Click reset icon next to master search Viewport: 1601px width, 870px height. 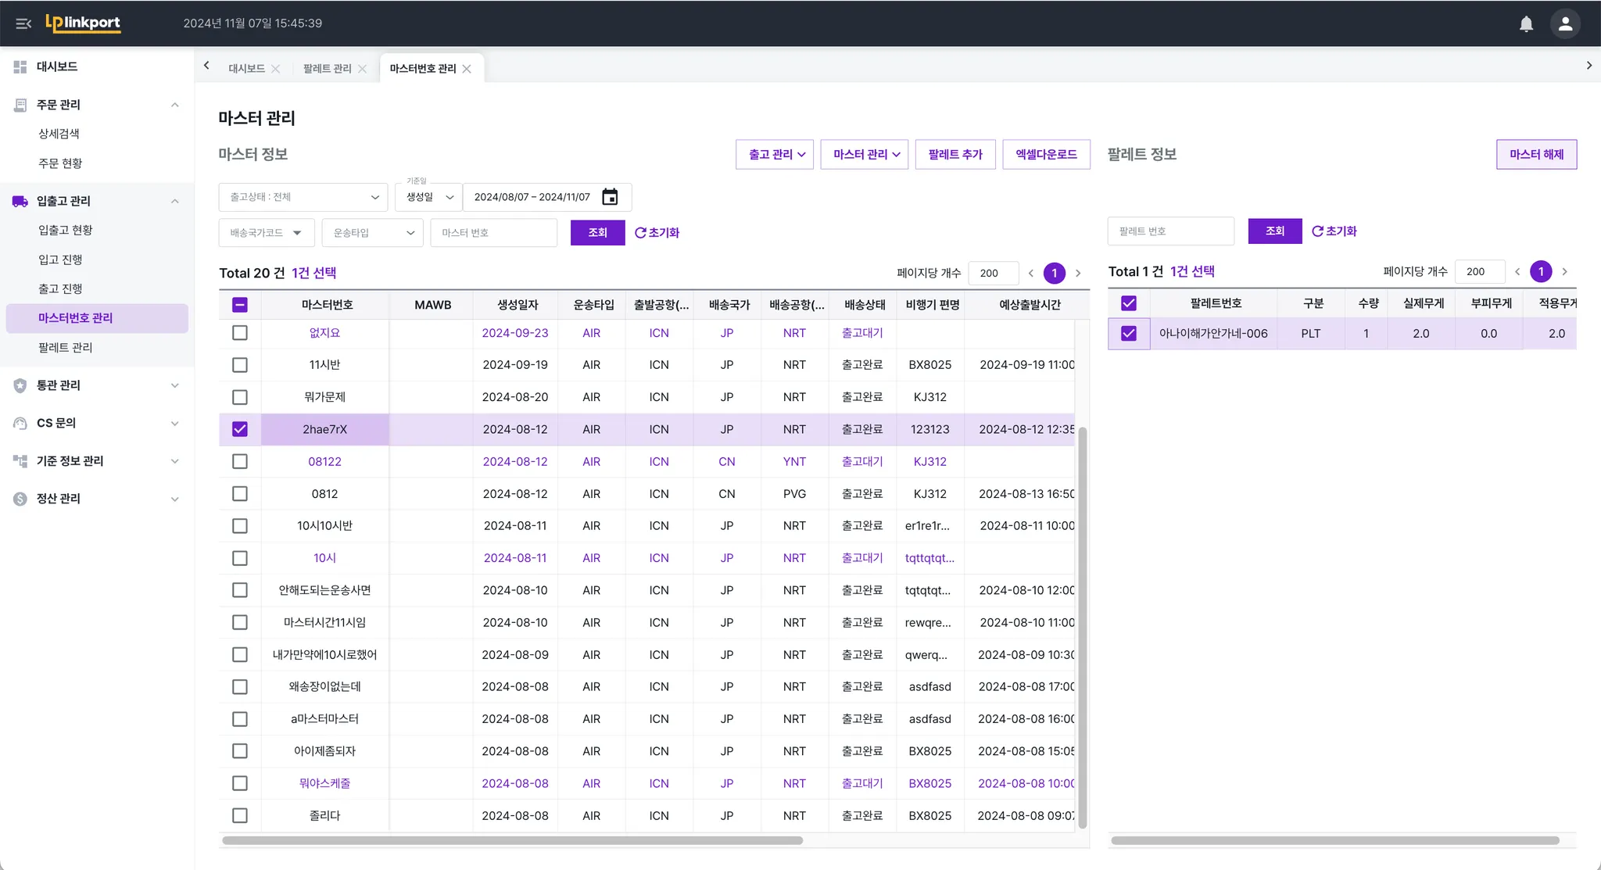coord(640,233)
